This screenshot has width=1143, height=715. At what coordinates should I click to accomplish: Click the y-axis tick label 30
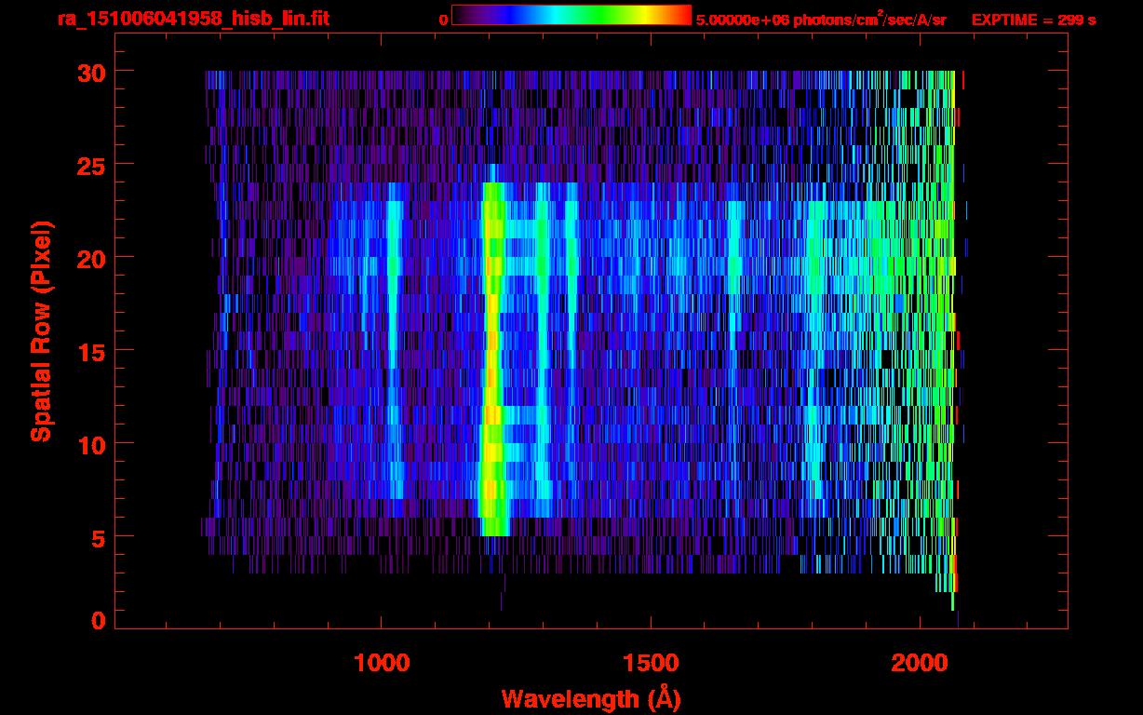click(x=89, y=72)
